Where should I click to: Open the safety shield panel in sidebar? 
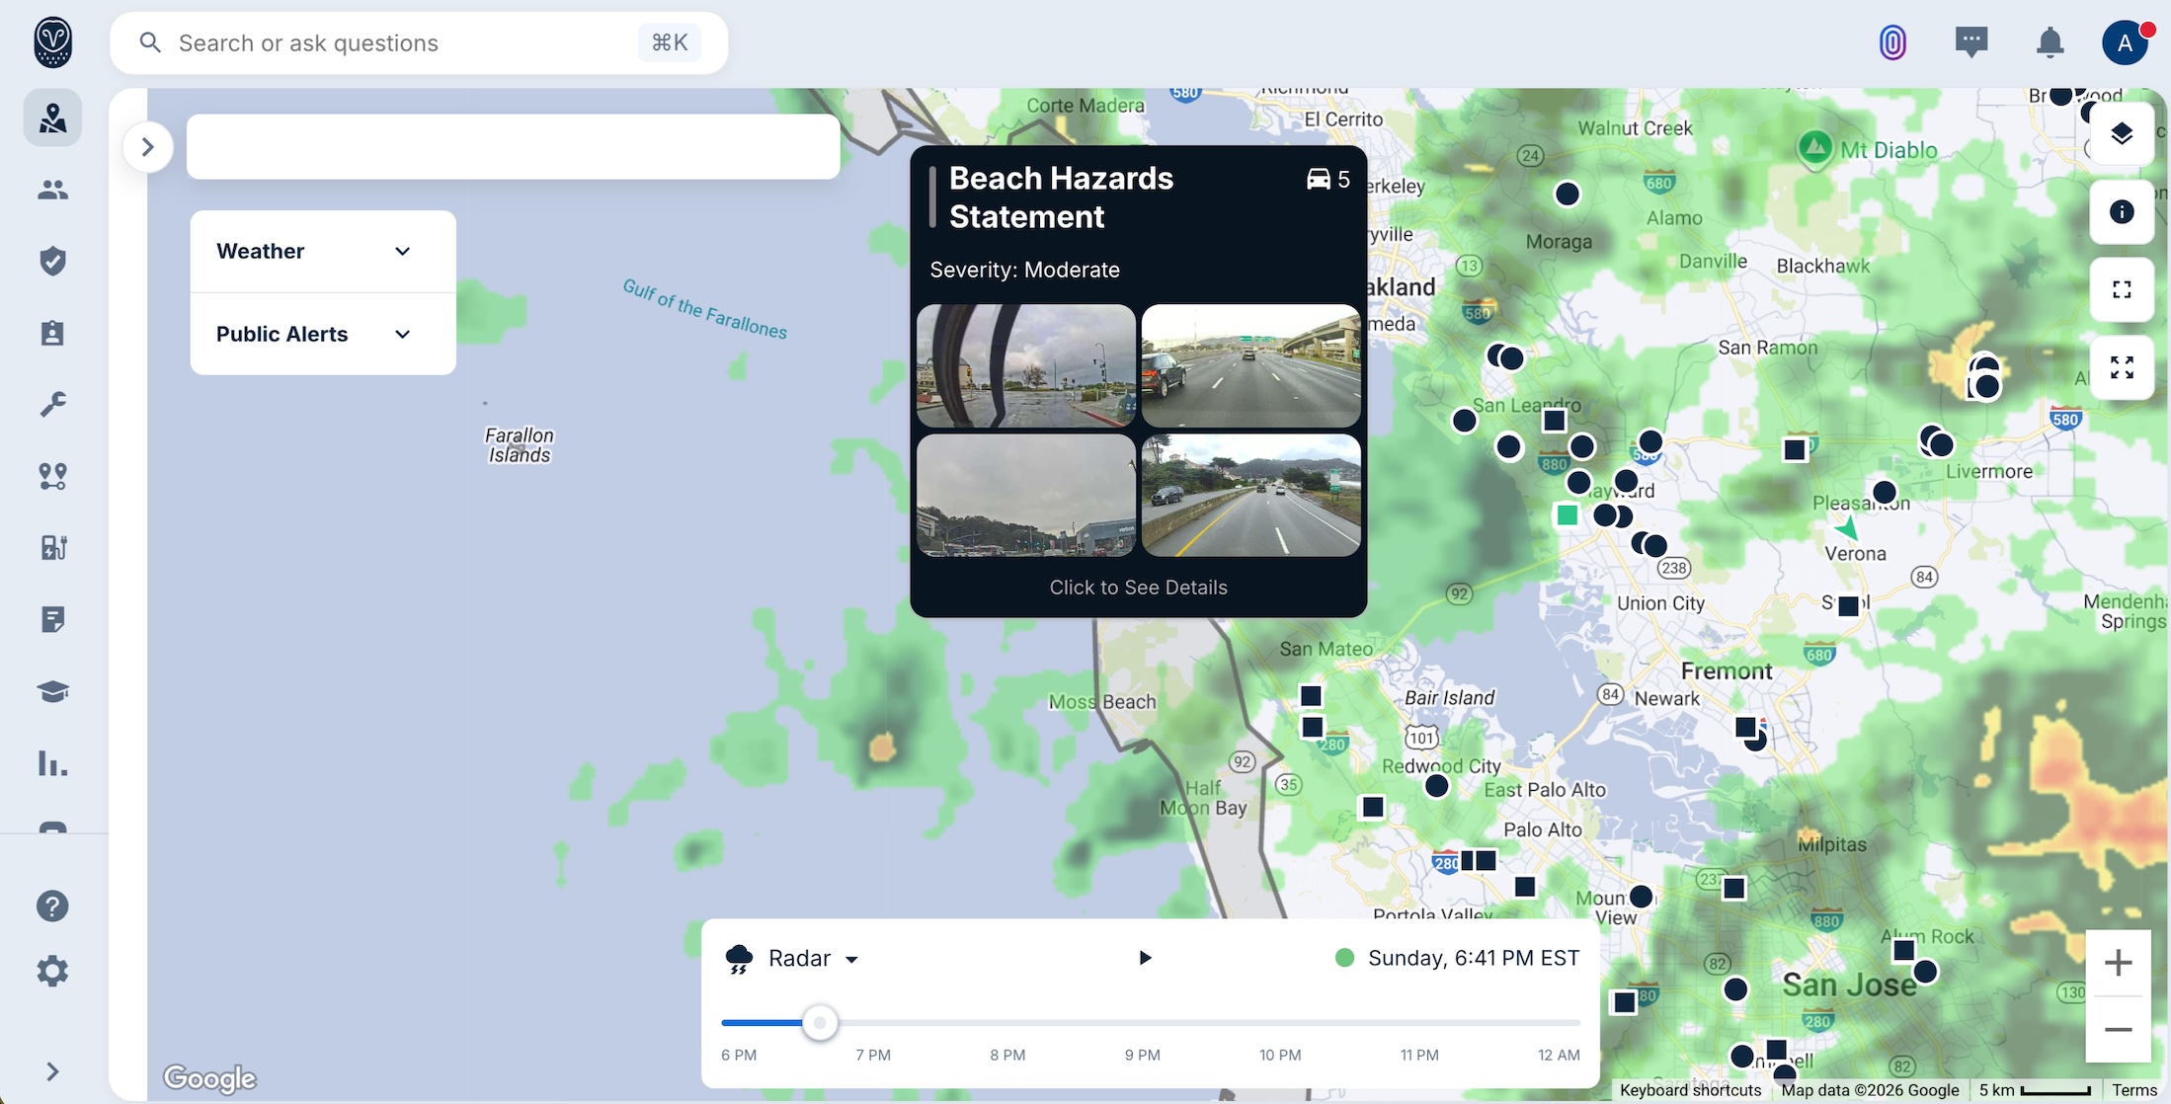pos(51,261)
